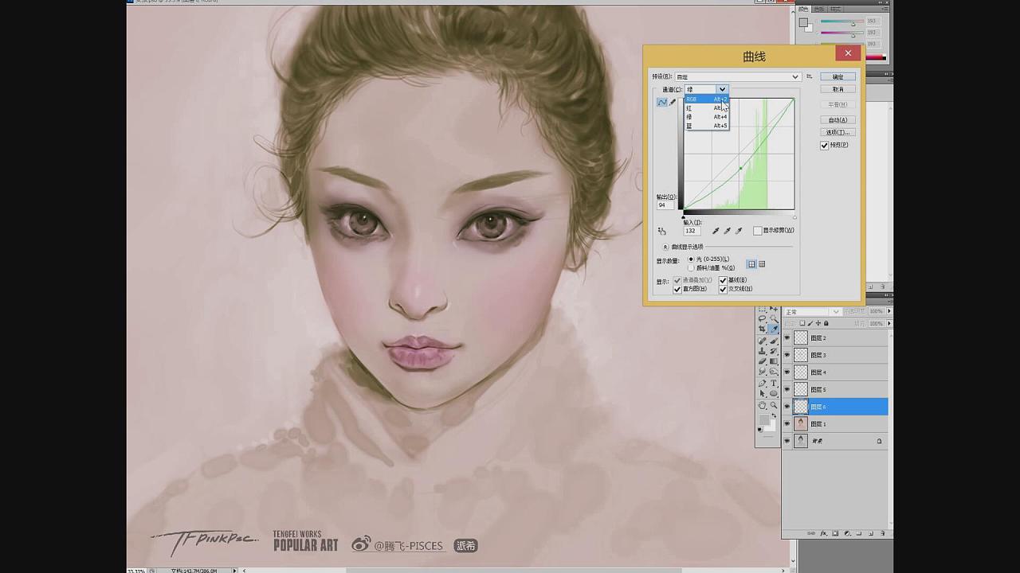Screen dimensions: 1020x573
Task: Click the 自动(A) auto button
Action: tap(838, 120)
